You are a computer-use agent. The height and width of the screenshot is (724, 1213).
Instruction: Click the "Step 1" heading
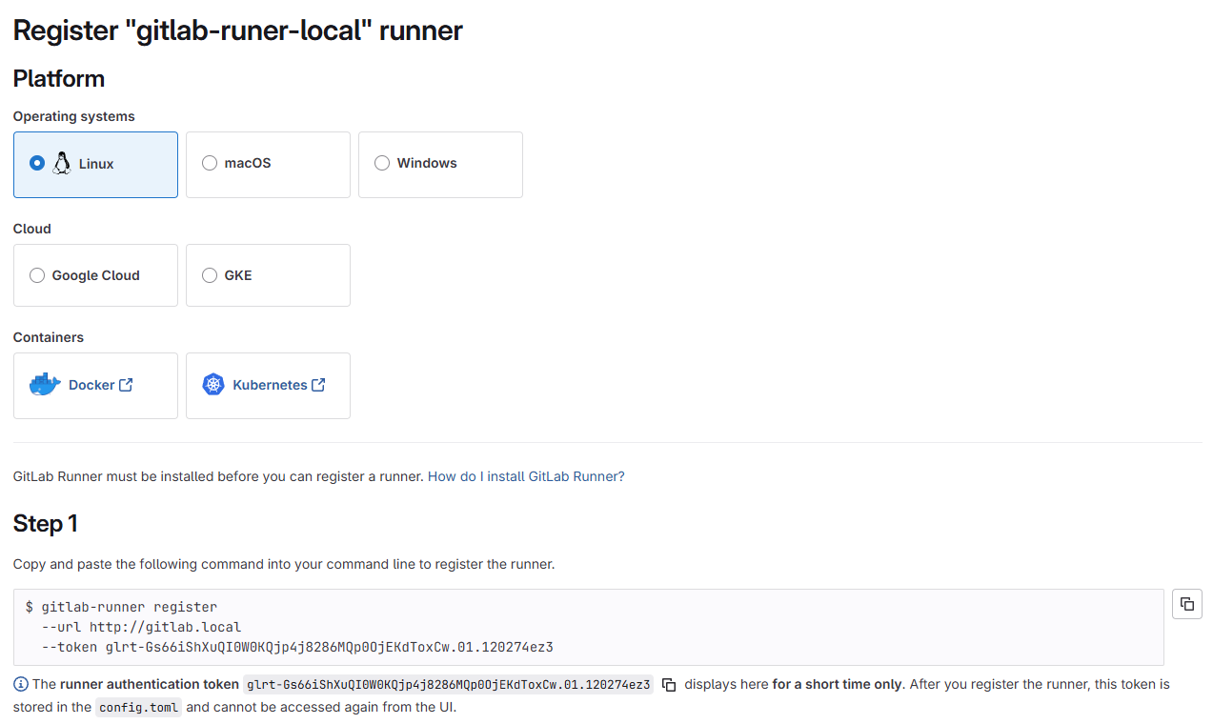pyautogui.click(x=45, y=523)
